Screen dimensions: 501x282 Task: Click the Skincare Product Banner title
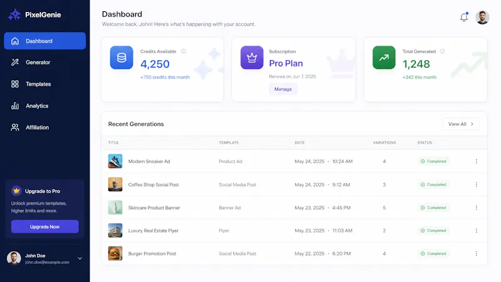pos(154,208)
